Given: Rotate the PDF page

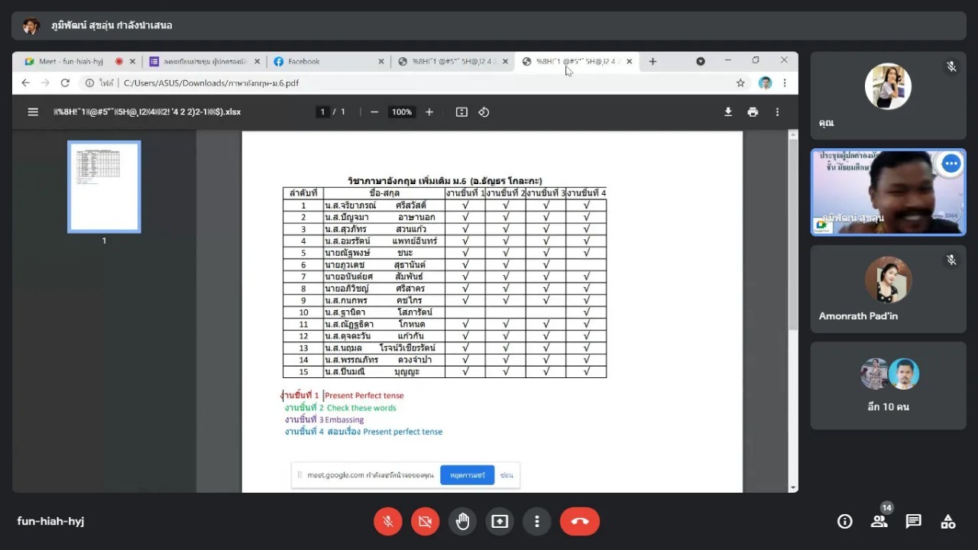Looking at the screenshot, I should click(x=484, y=112).
